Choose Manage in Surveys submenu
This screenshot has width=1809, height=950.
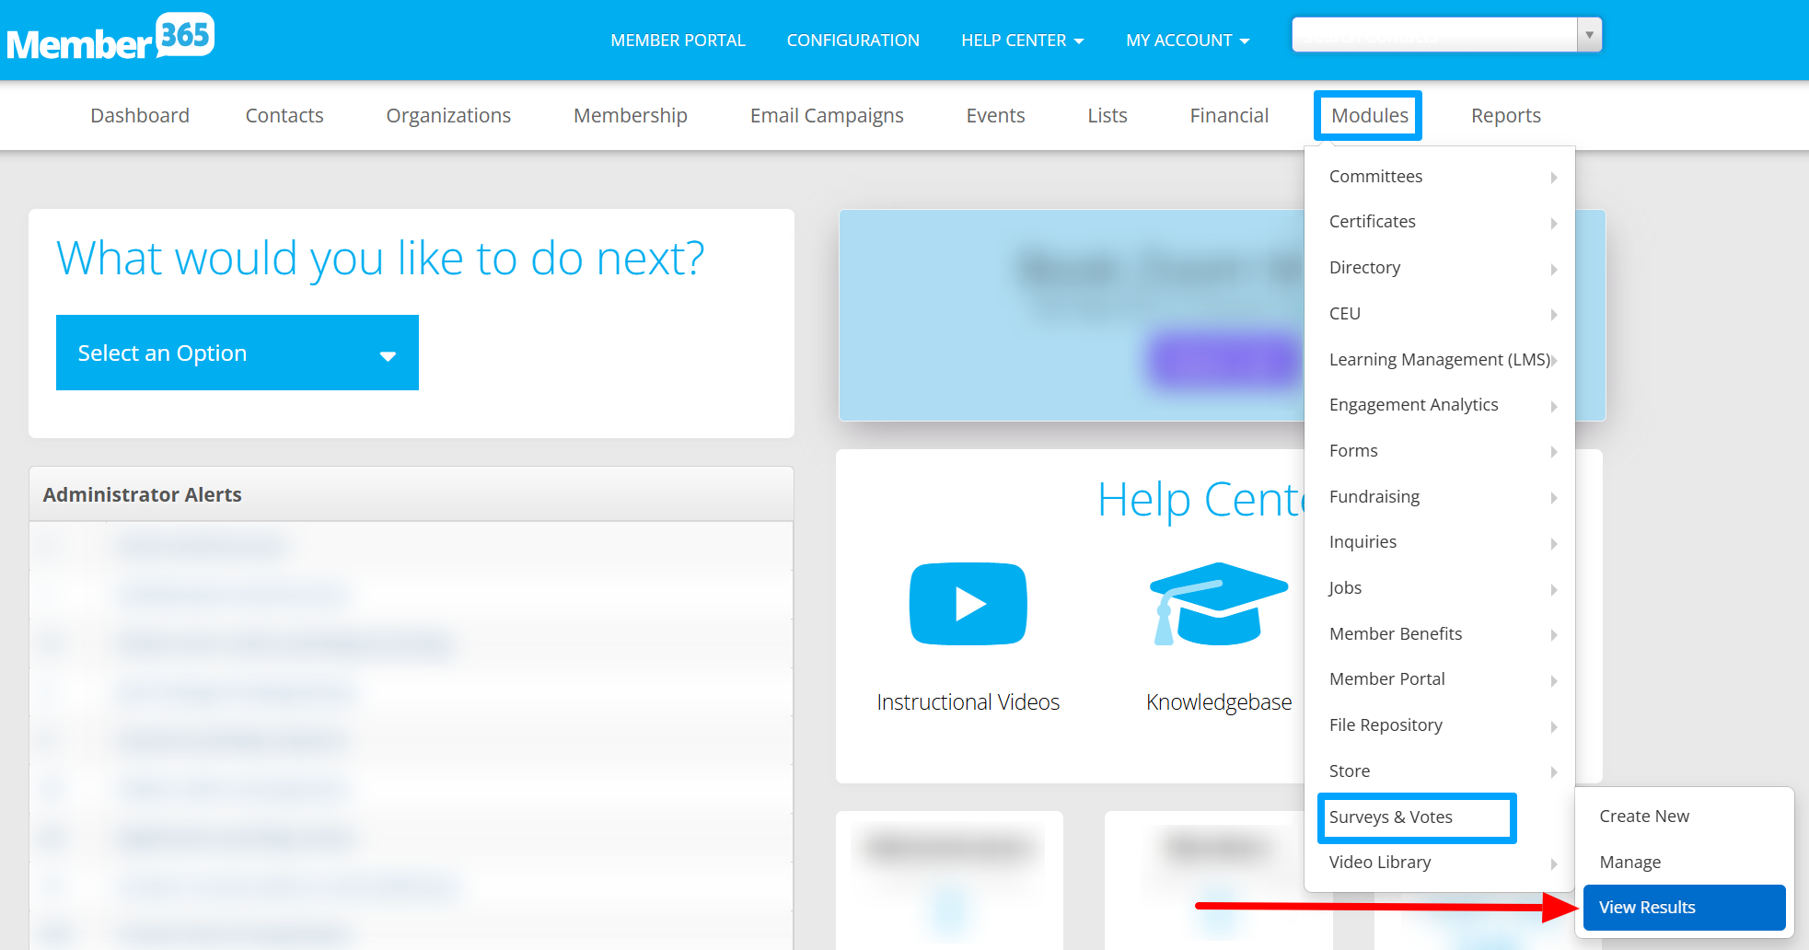tap(1685, 863)
